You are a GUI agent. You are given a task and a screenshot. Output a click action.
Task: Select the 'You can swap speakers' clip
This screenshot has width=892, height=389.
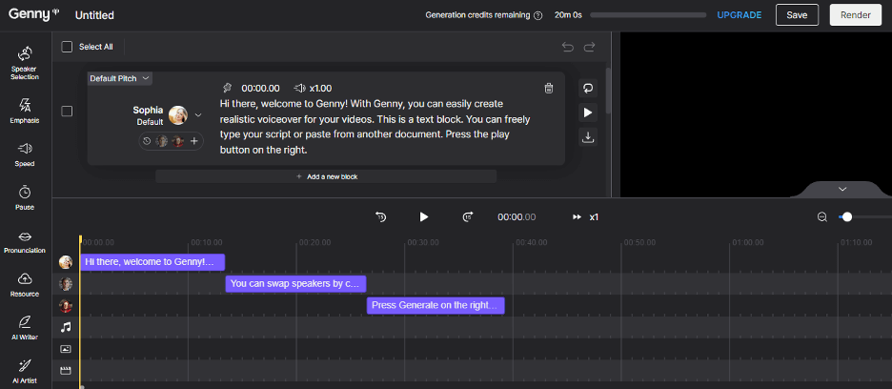[x=295, y=283]
